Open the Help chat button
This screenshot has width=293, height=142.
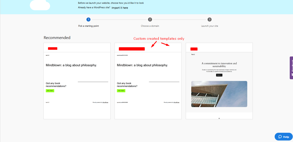[x=283, y=137]
